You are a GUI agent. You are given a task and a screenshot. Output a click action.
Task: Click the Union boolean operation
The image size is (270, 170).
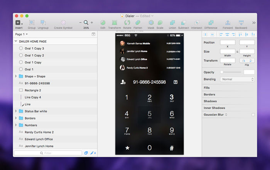tap(172, 23)
